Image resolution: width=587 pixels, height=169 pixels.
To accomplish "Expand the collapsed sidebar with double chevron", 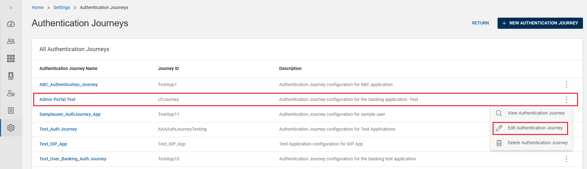I will [11, 8].
